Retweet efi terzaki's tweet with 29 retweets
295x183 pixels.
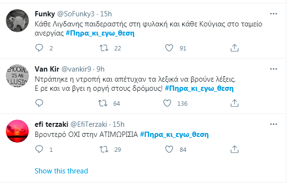104,149
